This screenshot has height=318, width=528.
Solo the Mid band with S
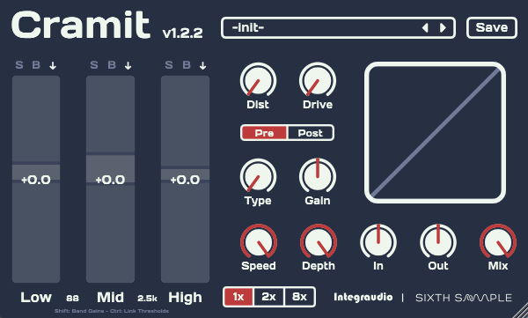pos(94,65)
